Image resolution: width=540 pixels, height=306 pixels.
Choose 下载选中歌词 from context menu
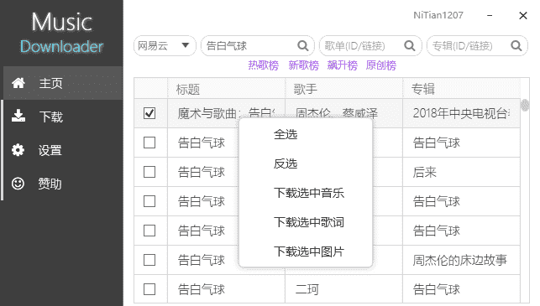tap(309, 222)
